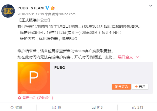Screen dimensions: 157x111
Task: Open the 每天一点《绝地求生》 topic link
Action: [38, 98]
